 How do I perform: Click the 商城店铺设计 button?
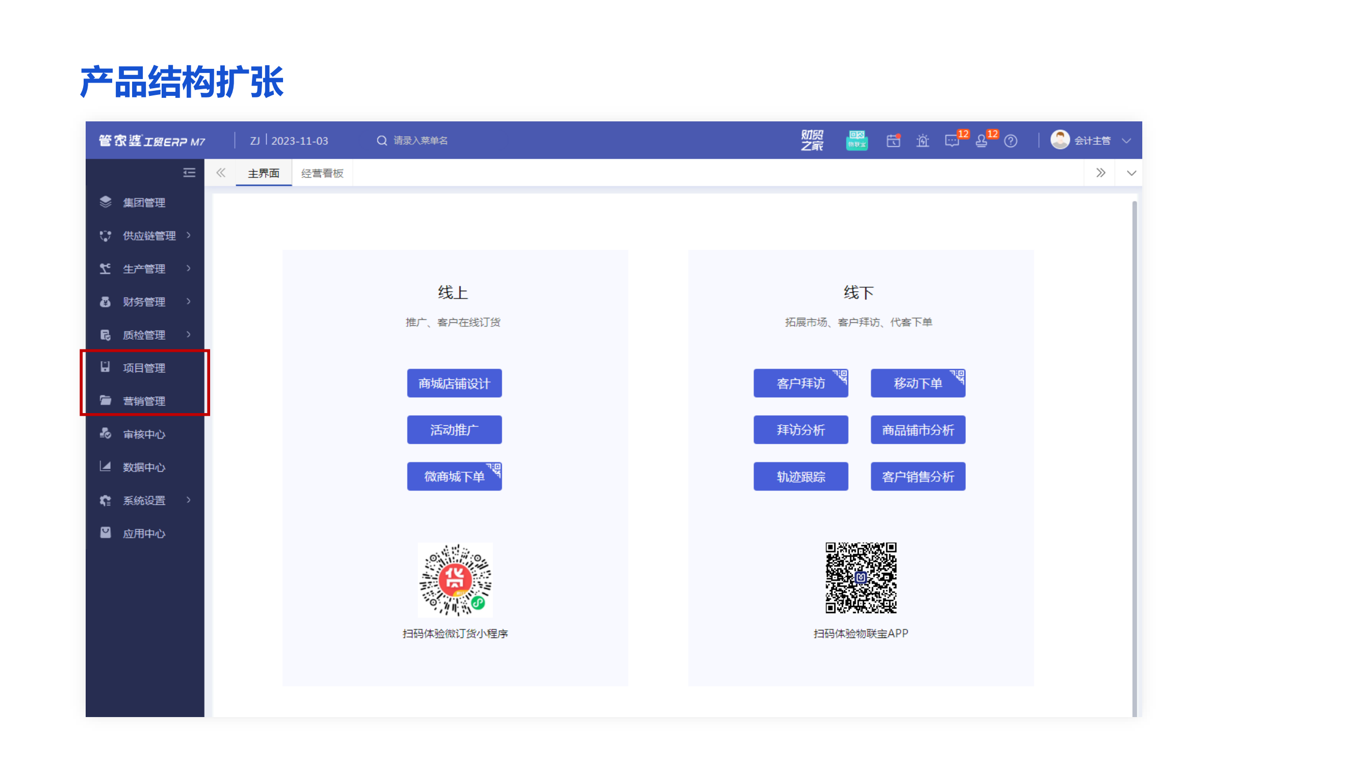click(454, 384)
